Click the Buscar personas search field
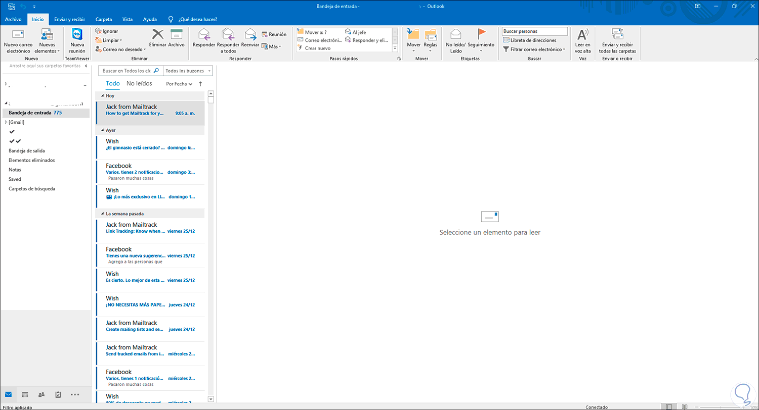 (534, 31)
